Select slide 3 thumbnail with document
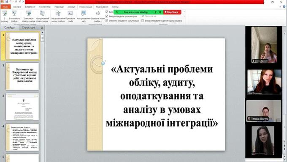 pyautogui.click(x=22, y=107)
